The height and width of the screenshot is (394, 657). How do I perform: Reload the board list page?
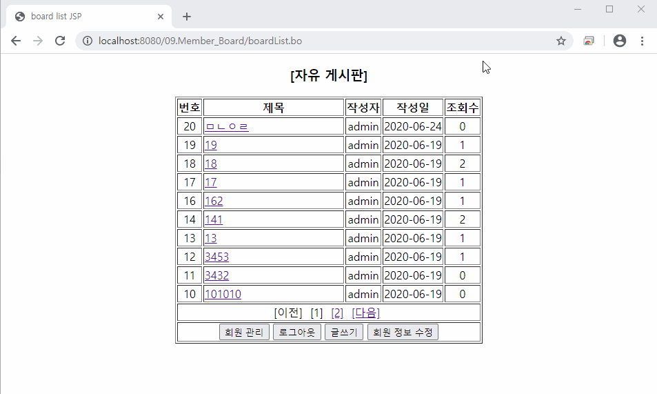click(60, 41)
